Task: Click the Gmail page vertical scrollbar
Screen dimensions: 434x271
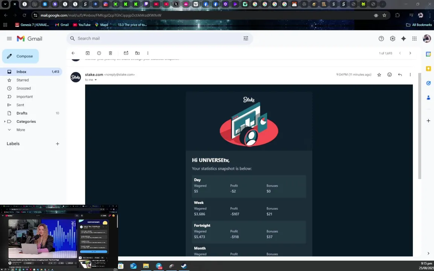Action: tap(420, 126)
